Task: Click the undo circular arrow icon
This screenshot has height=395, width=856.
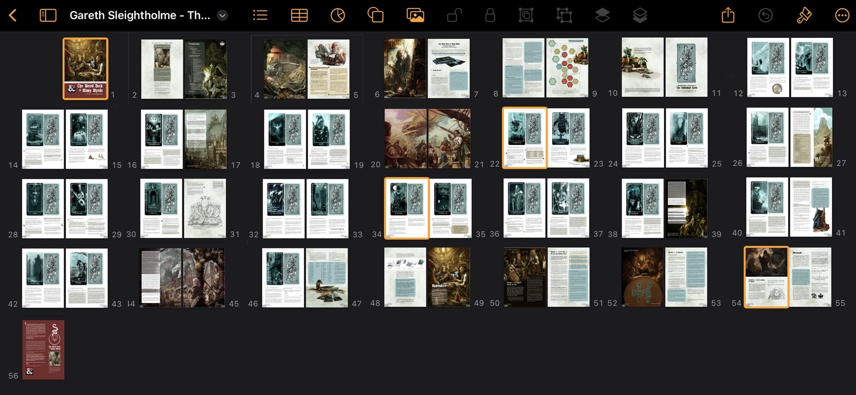Action: coord(766,16)
